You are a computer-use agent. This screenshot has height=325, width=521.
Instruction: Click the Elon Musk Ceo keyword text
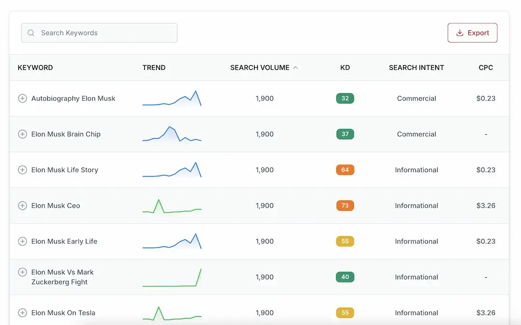click(55, 206)
